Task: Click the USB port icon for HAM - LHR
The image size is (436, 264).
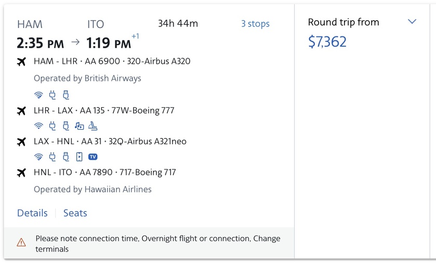Action: pyautogui.click(x=65, y=95)
